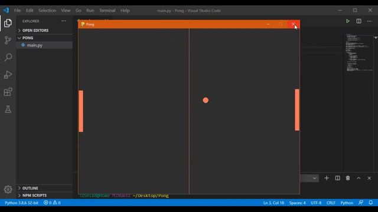Close the terminal panel
This screenshot has width=378, height=212.
[369, 178]
